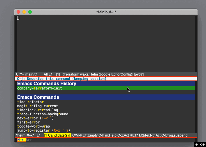
Task: Click the helm key hints in the mode line
Action: click(130, 135)
